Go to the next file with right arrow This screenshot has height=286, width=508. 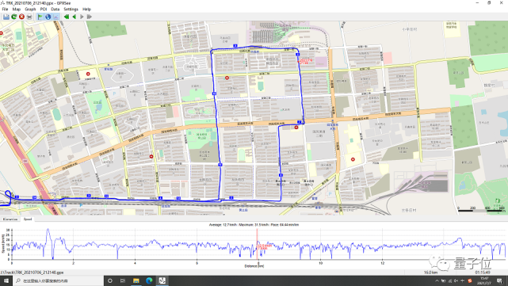pos(82,17)
